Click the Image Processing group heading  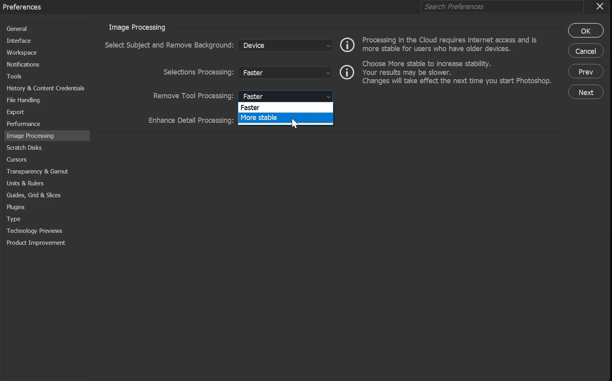(x=137, y=27)
